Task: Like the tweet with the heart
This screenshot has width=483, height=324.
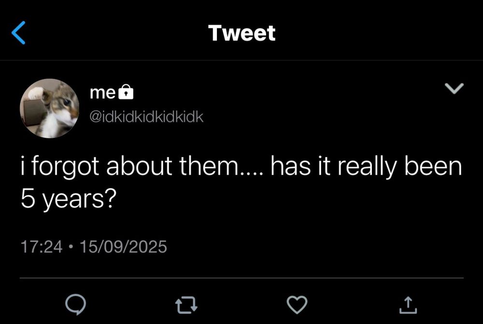Action: (x=297, y=305)
